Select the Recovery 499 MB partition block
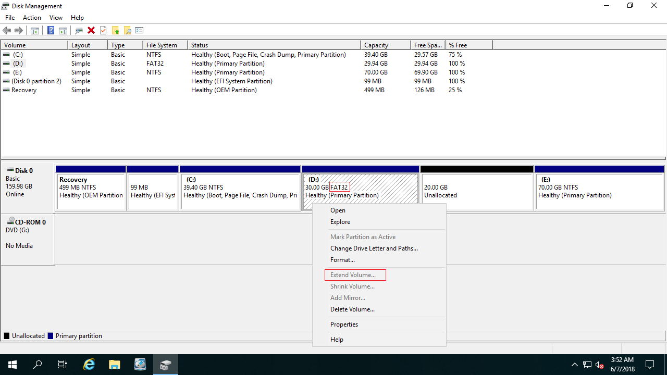The height and width of the screenshot is (375, 667). pyautogui.click(x=91, y=188)
